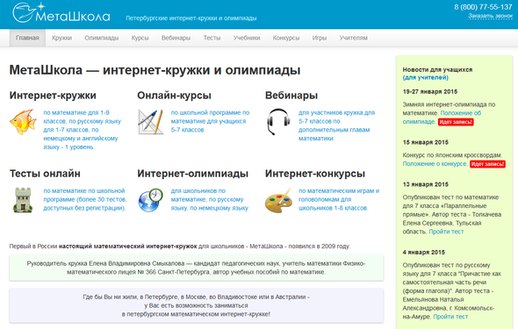
Task: Open Положение об олимпиаде link
Action: pos(442,118)
